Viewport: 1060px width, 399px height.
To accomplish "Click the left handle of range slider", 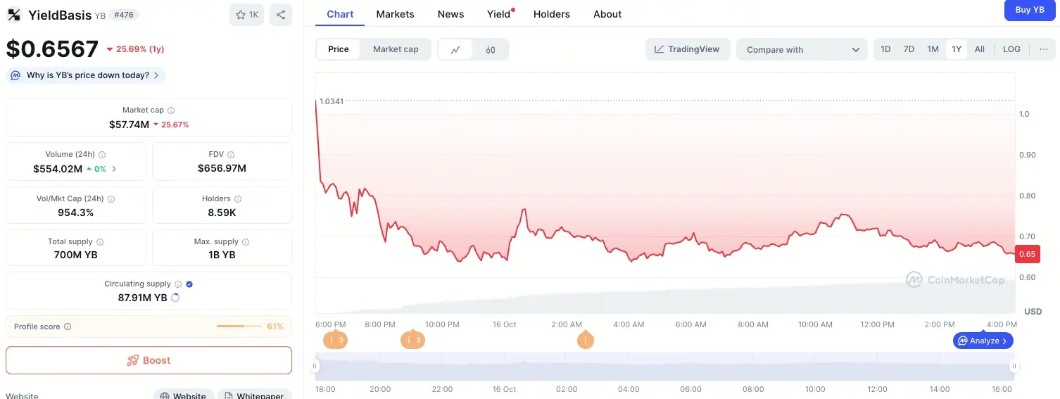I will [x=315, y=366].
